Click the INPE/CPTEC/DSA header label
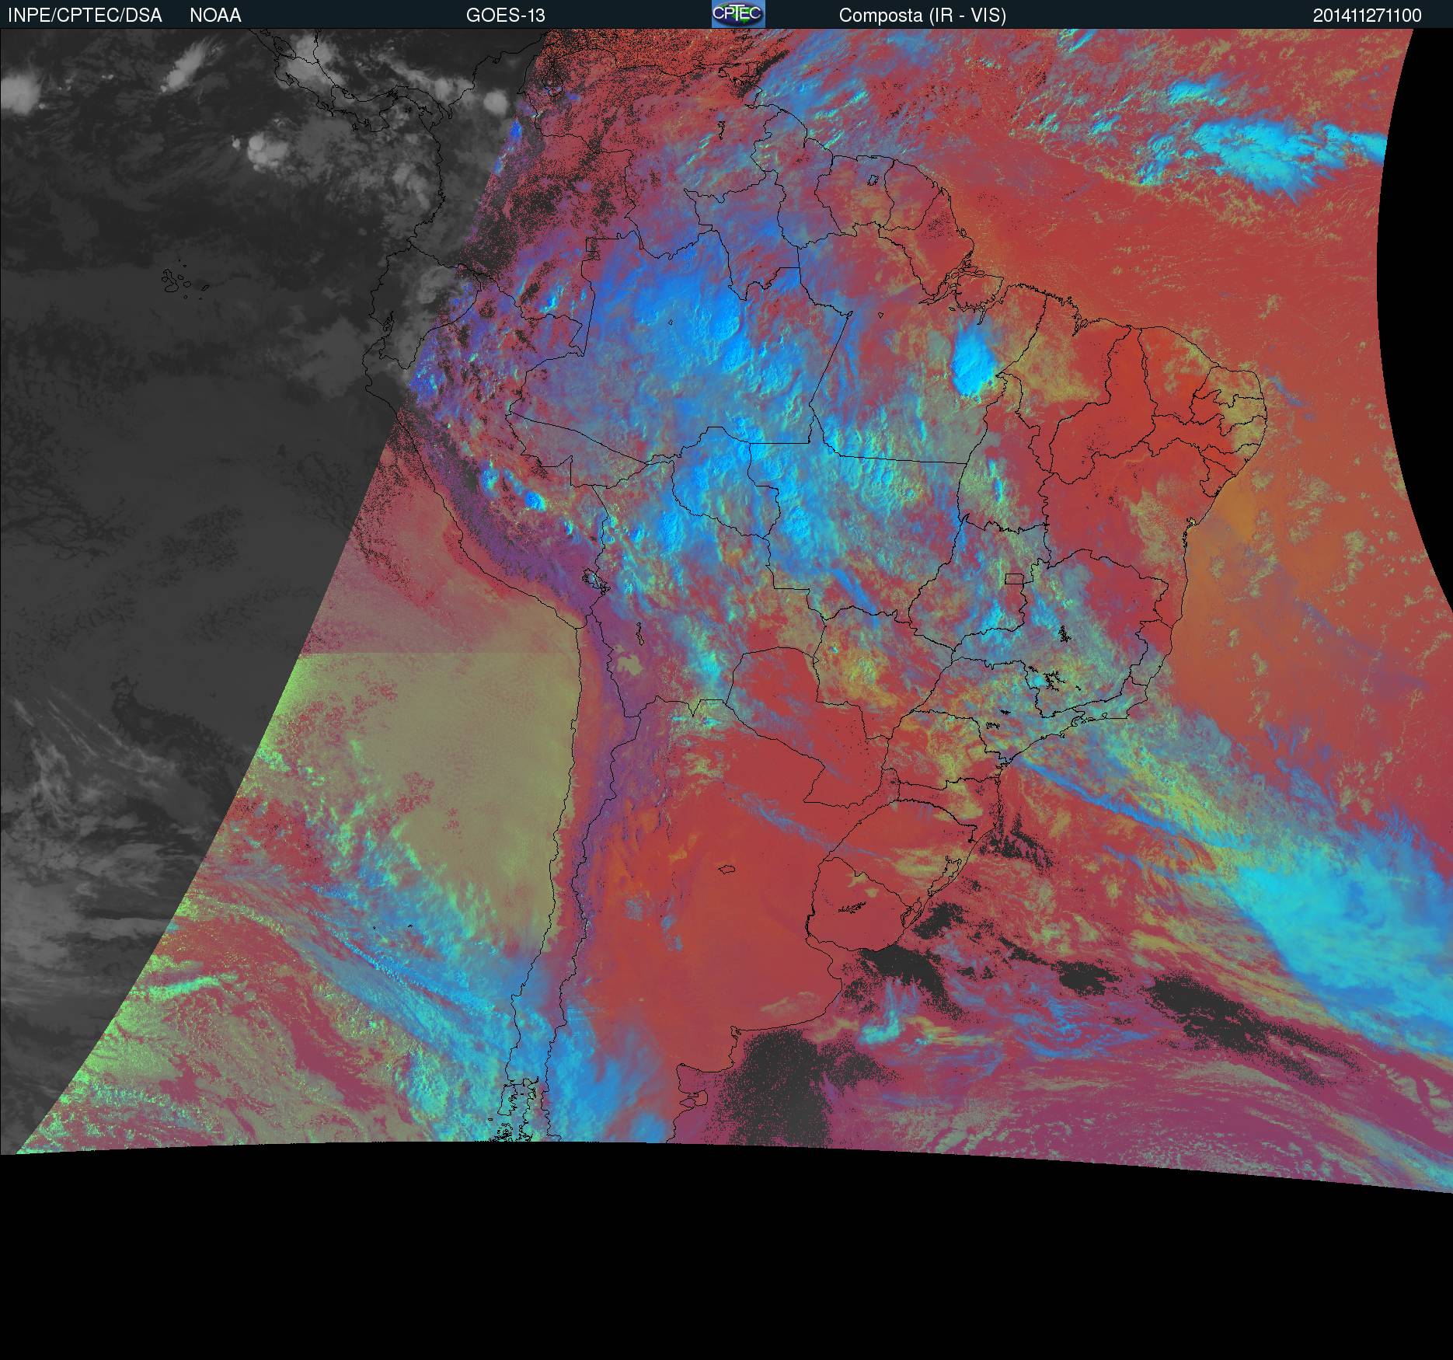The height and width of the screenshot is (1360, 1453). coord(85,16)
